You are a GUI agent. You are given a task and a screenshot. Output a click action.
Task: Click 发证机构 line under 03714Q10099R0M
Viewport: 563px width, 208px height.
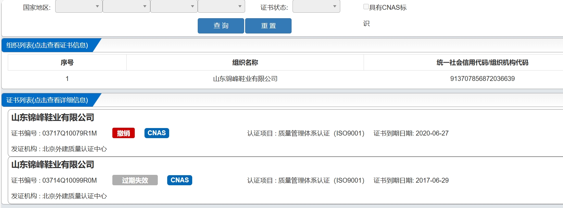pyautogui.click(x=59, y=196)
